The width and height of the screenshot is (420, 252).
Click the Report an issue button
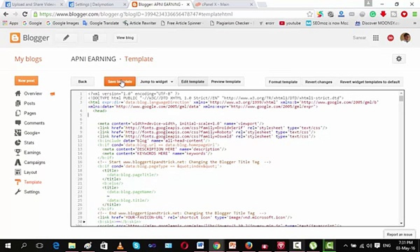[399, 234]
